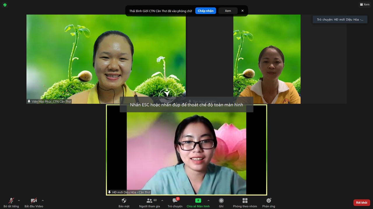Expand share options beside Chia sẻ Màn hình
The image size is (373, 209).
click(x=208, y=200)
